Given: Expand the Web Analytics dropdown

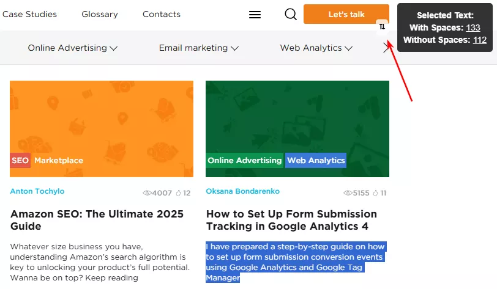Looking at the screenshot, I should (316, 48).
